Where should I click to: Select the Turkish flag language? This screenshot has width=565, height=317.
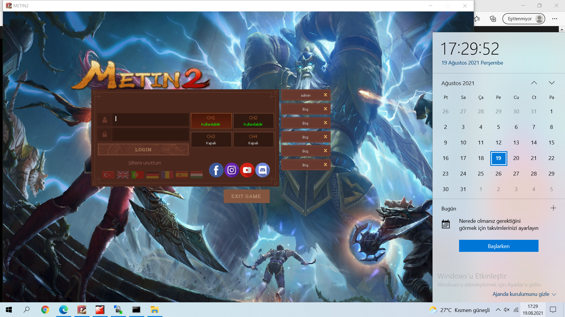click(x=108, y=175)
